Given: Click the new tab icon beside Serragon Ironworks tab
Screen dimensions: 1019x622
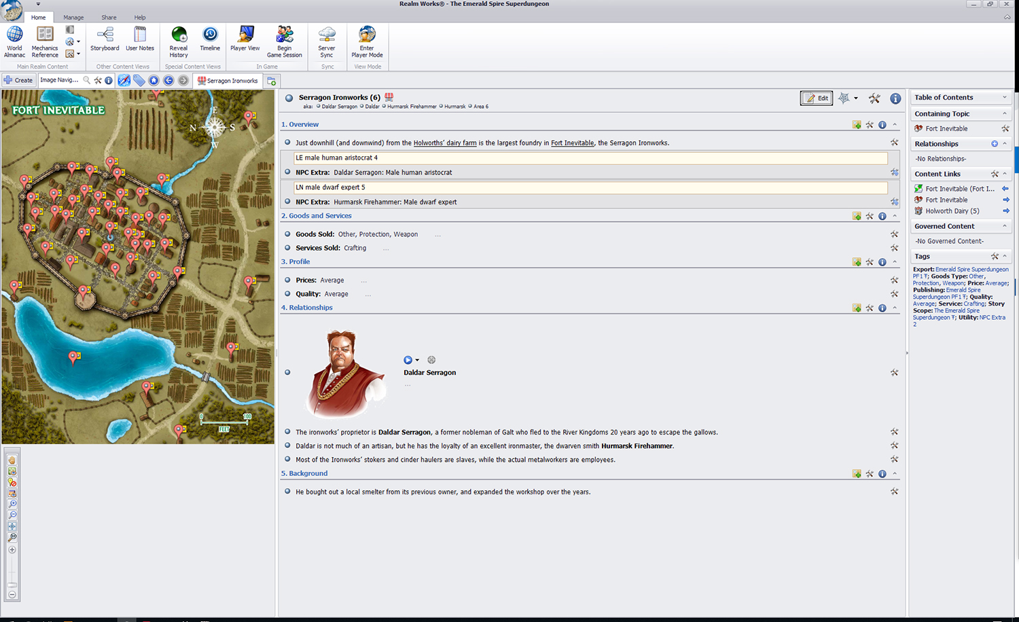Looking at the screenshot, I should coord(271,81).
